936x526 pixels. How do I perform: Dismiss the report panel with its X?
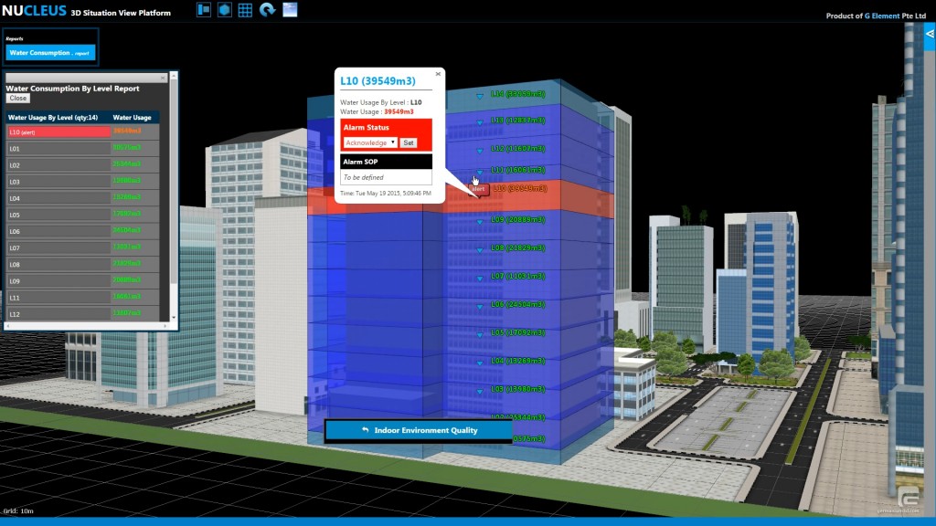pos(163,78)
